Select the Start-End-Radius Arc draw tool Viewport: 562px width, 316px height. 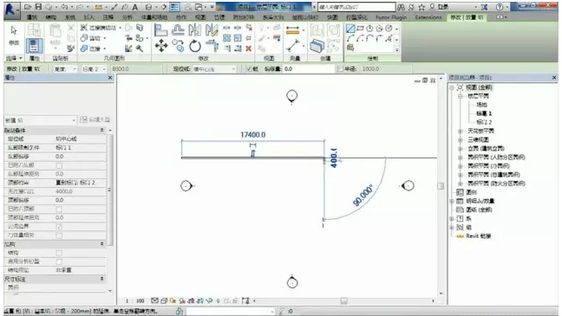tap(350, 38)
